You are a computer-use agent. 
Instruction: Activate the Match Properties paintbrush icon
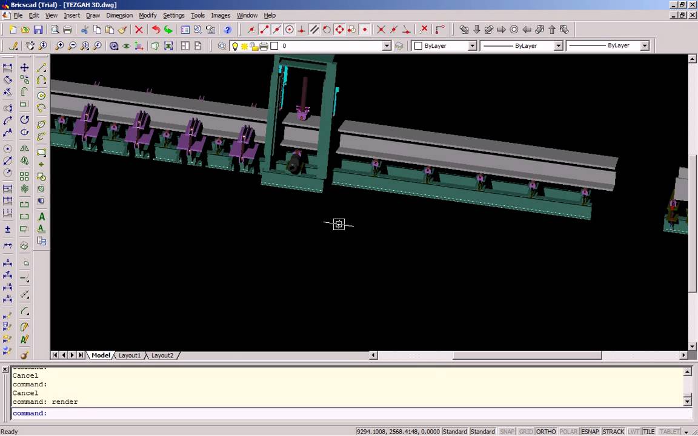click(122, 30)
